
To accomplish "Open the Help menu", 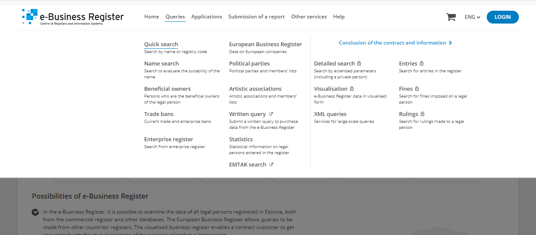I will click(339, 17).
